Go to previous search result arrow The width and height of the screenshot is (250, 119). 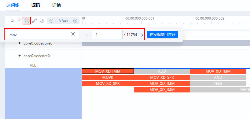coord(87,35)
